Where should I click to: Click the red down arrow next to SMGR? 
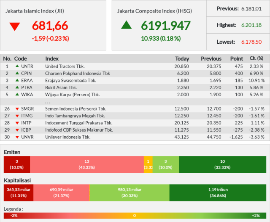17,109
